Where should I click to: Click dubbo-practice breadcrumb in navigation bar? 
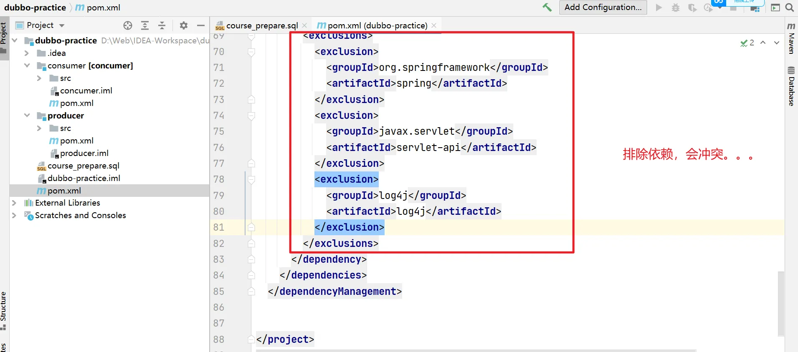click(x=35, y=8)
